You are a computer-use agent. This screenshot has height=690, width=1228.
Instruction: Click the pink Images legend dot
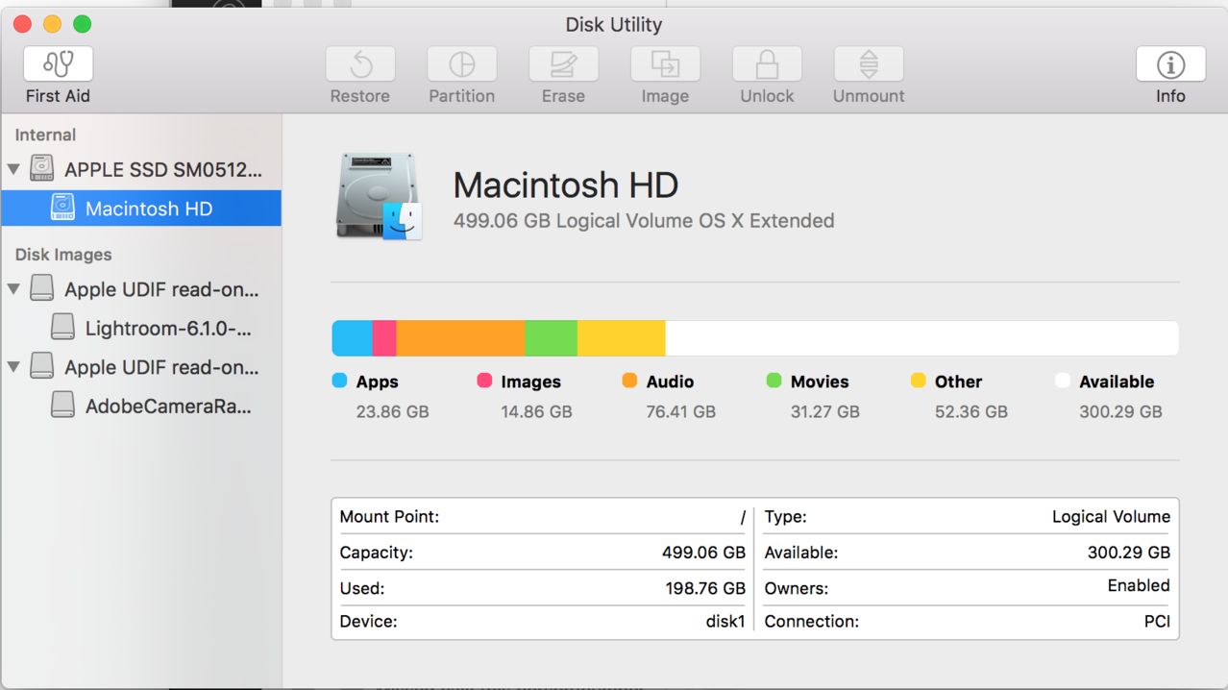click(484, 381)
